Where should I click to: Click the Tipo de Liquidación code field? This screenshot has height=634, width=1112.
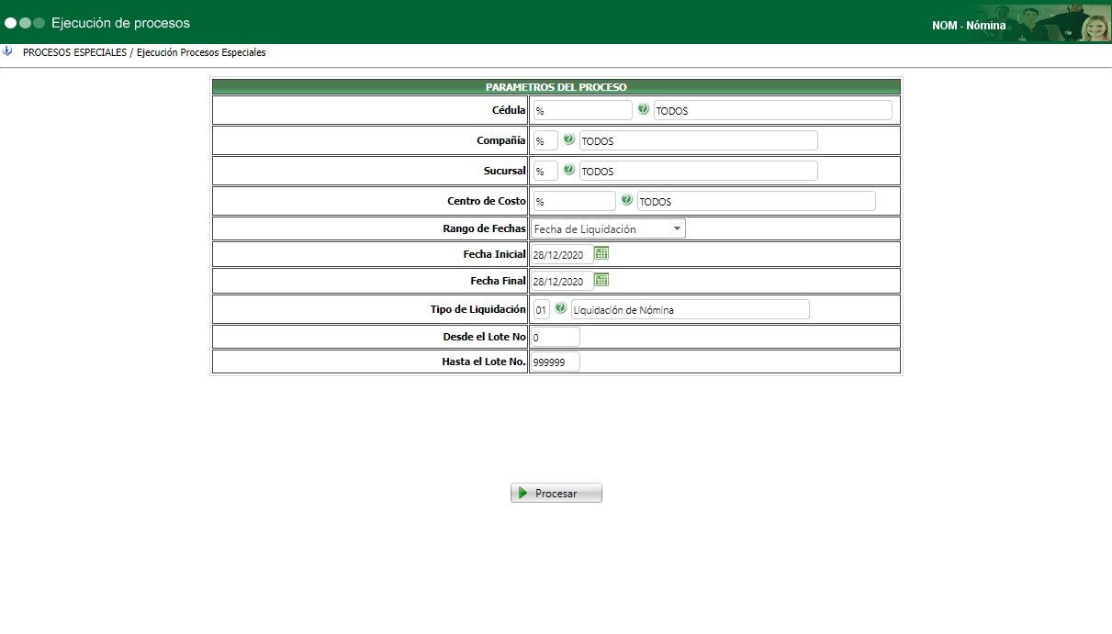[x=541, y=309]
